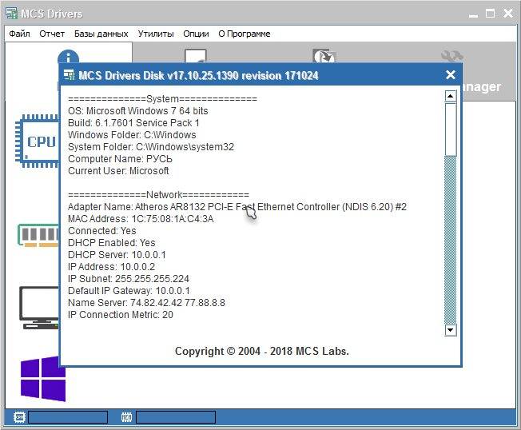Click the IP Connection Metric: 20 line
This screenshot has width=521, height=430.
(x=121, y=314)
